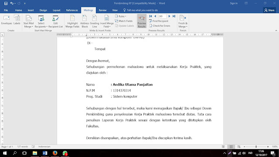
Task: Switch to the Home tab
Action: [x=18, y=10]
